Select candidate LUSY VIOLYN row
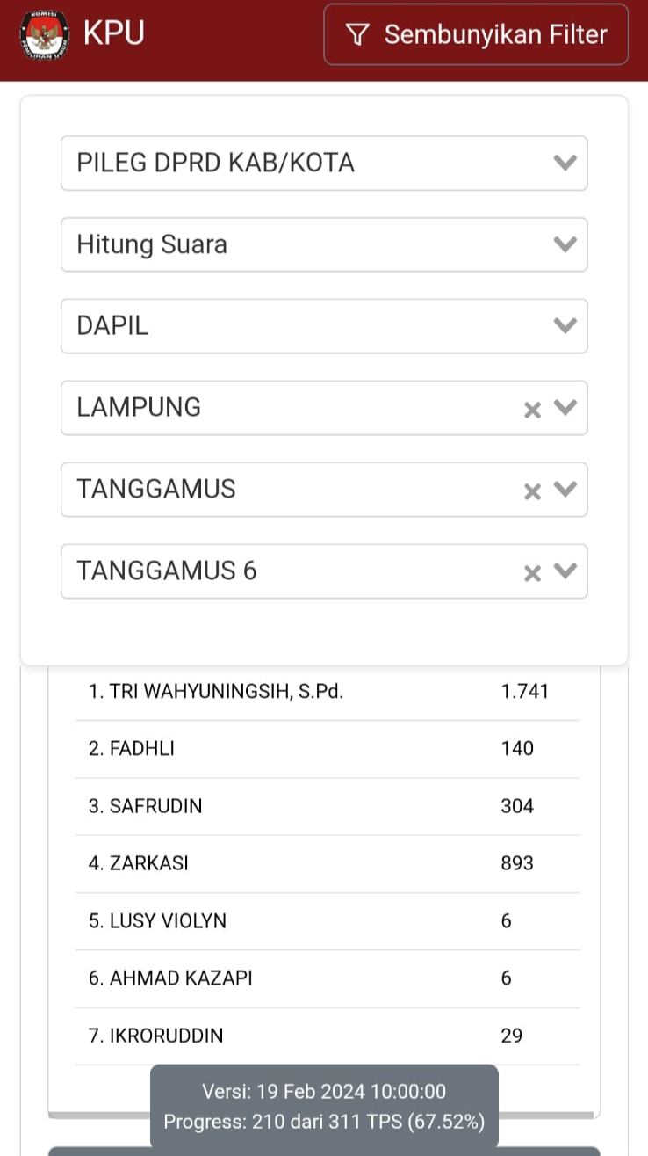The width and height of the screenshot is (648, 1156). (x=327, y=921)
